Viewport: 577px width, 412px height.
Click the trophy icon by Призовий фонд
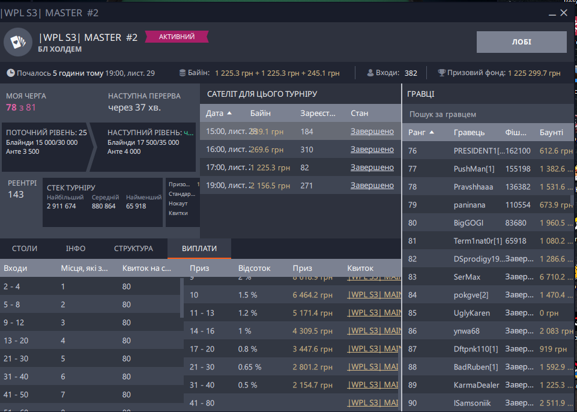click(x=441, y=73)
